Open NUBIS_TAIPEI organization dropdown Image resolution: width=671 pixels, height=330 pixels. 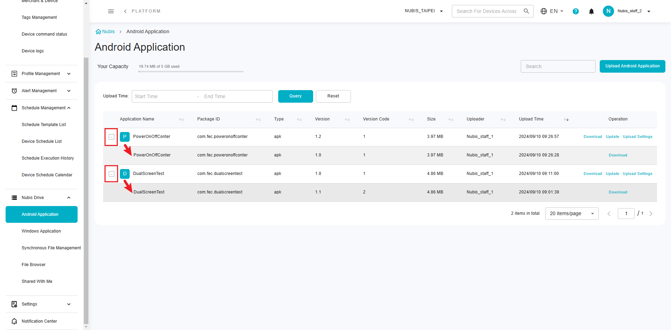click(x=424, y=11)
